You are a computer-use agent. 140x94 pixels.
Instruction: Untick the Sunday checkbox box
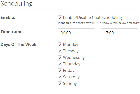tap(60, 83)
